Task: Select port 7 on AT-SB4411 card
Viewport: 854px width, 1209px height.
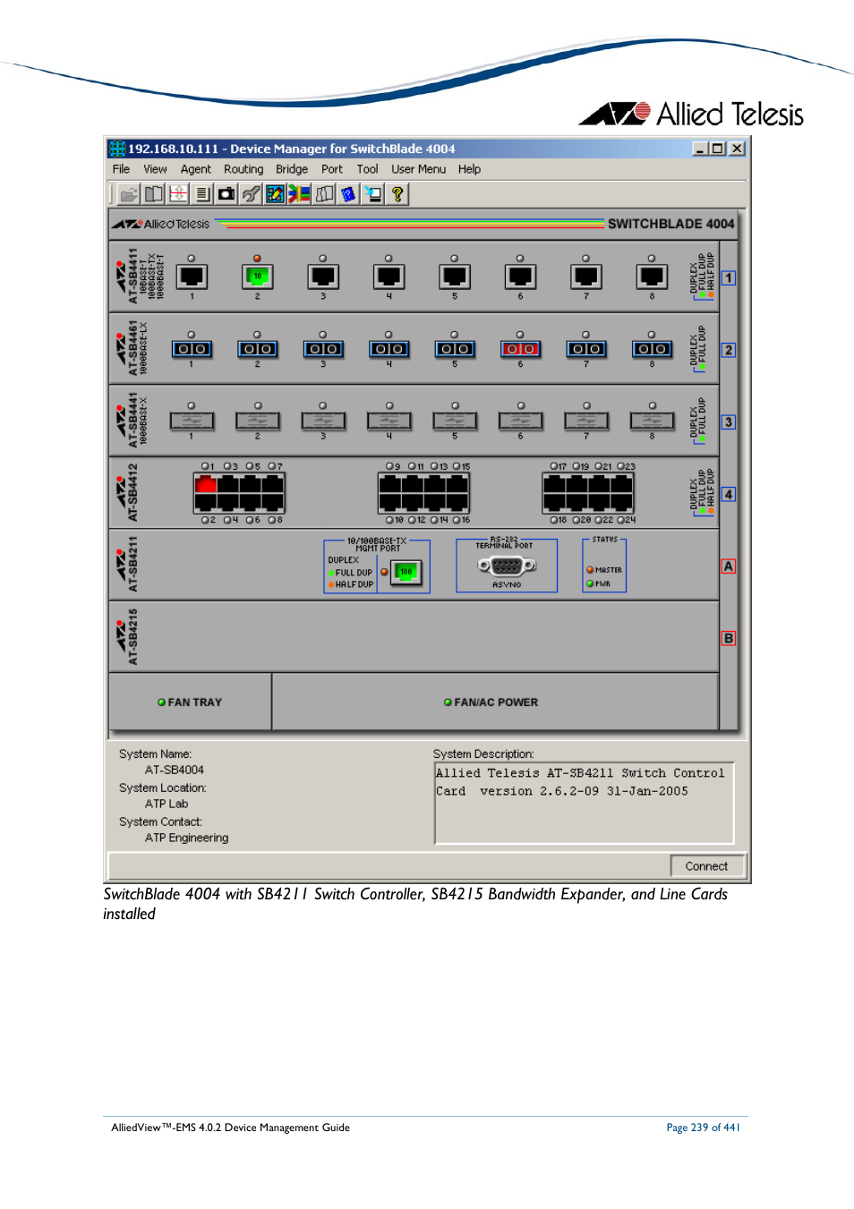Action: pyautogui.click(x=586, y=277)
